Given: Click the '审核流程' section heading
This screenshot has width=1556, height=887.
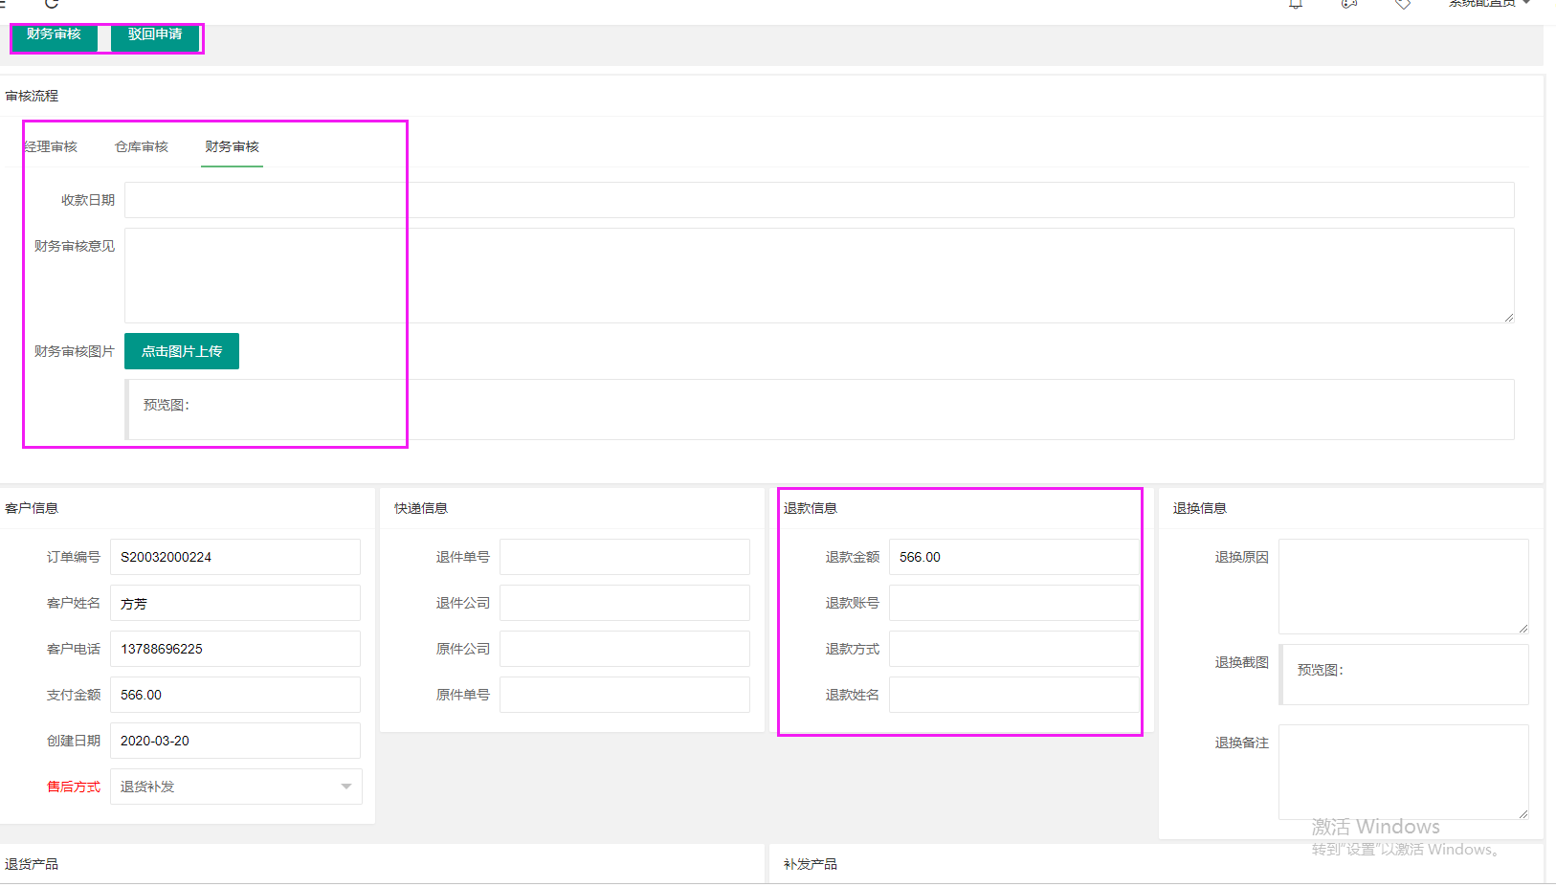Looking at the screenshot, I should point(32,96).
